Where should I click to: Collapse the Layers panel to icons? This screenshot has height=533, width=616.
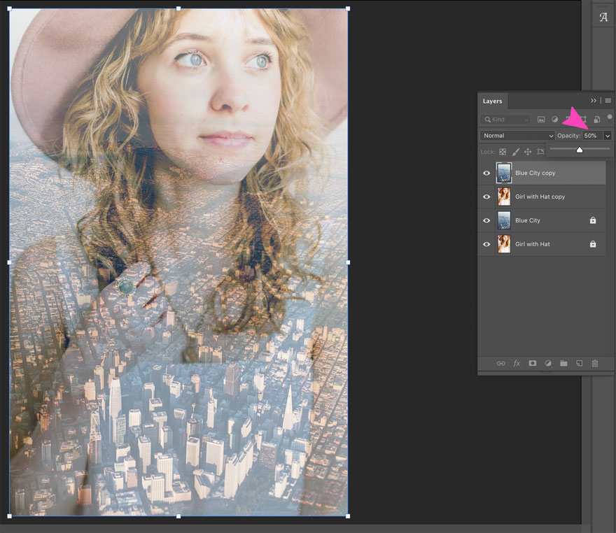tap(594, 101)
